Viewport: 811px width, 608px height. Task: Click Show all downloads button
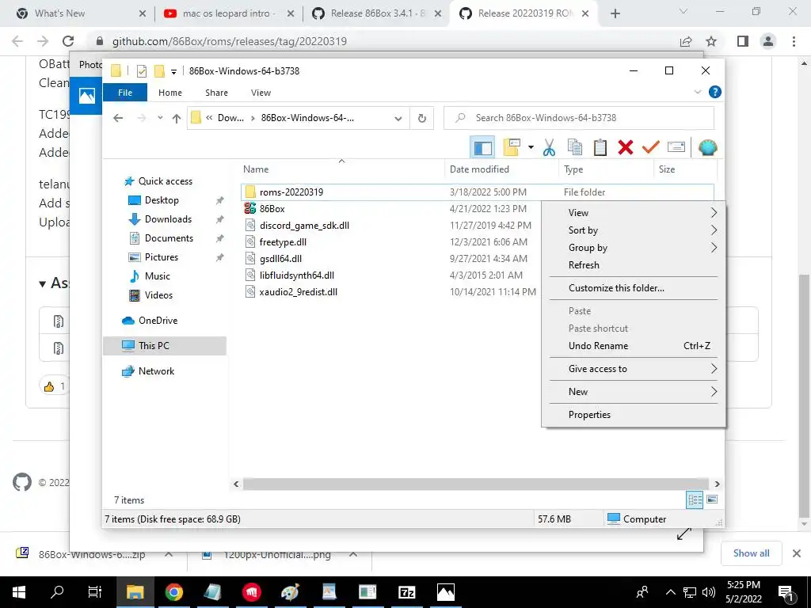751,553
